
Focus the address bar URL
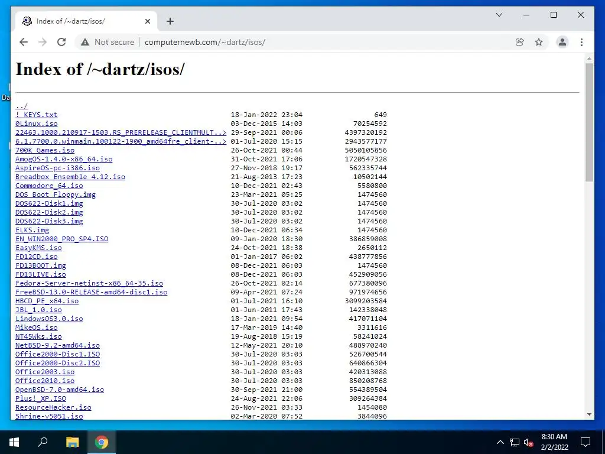tap(205, 42)
